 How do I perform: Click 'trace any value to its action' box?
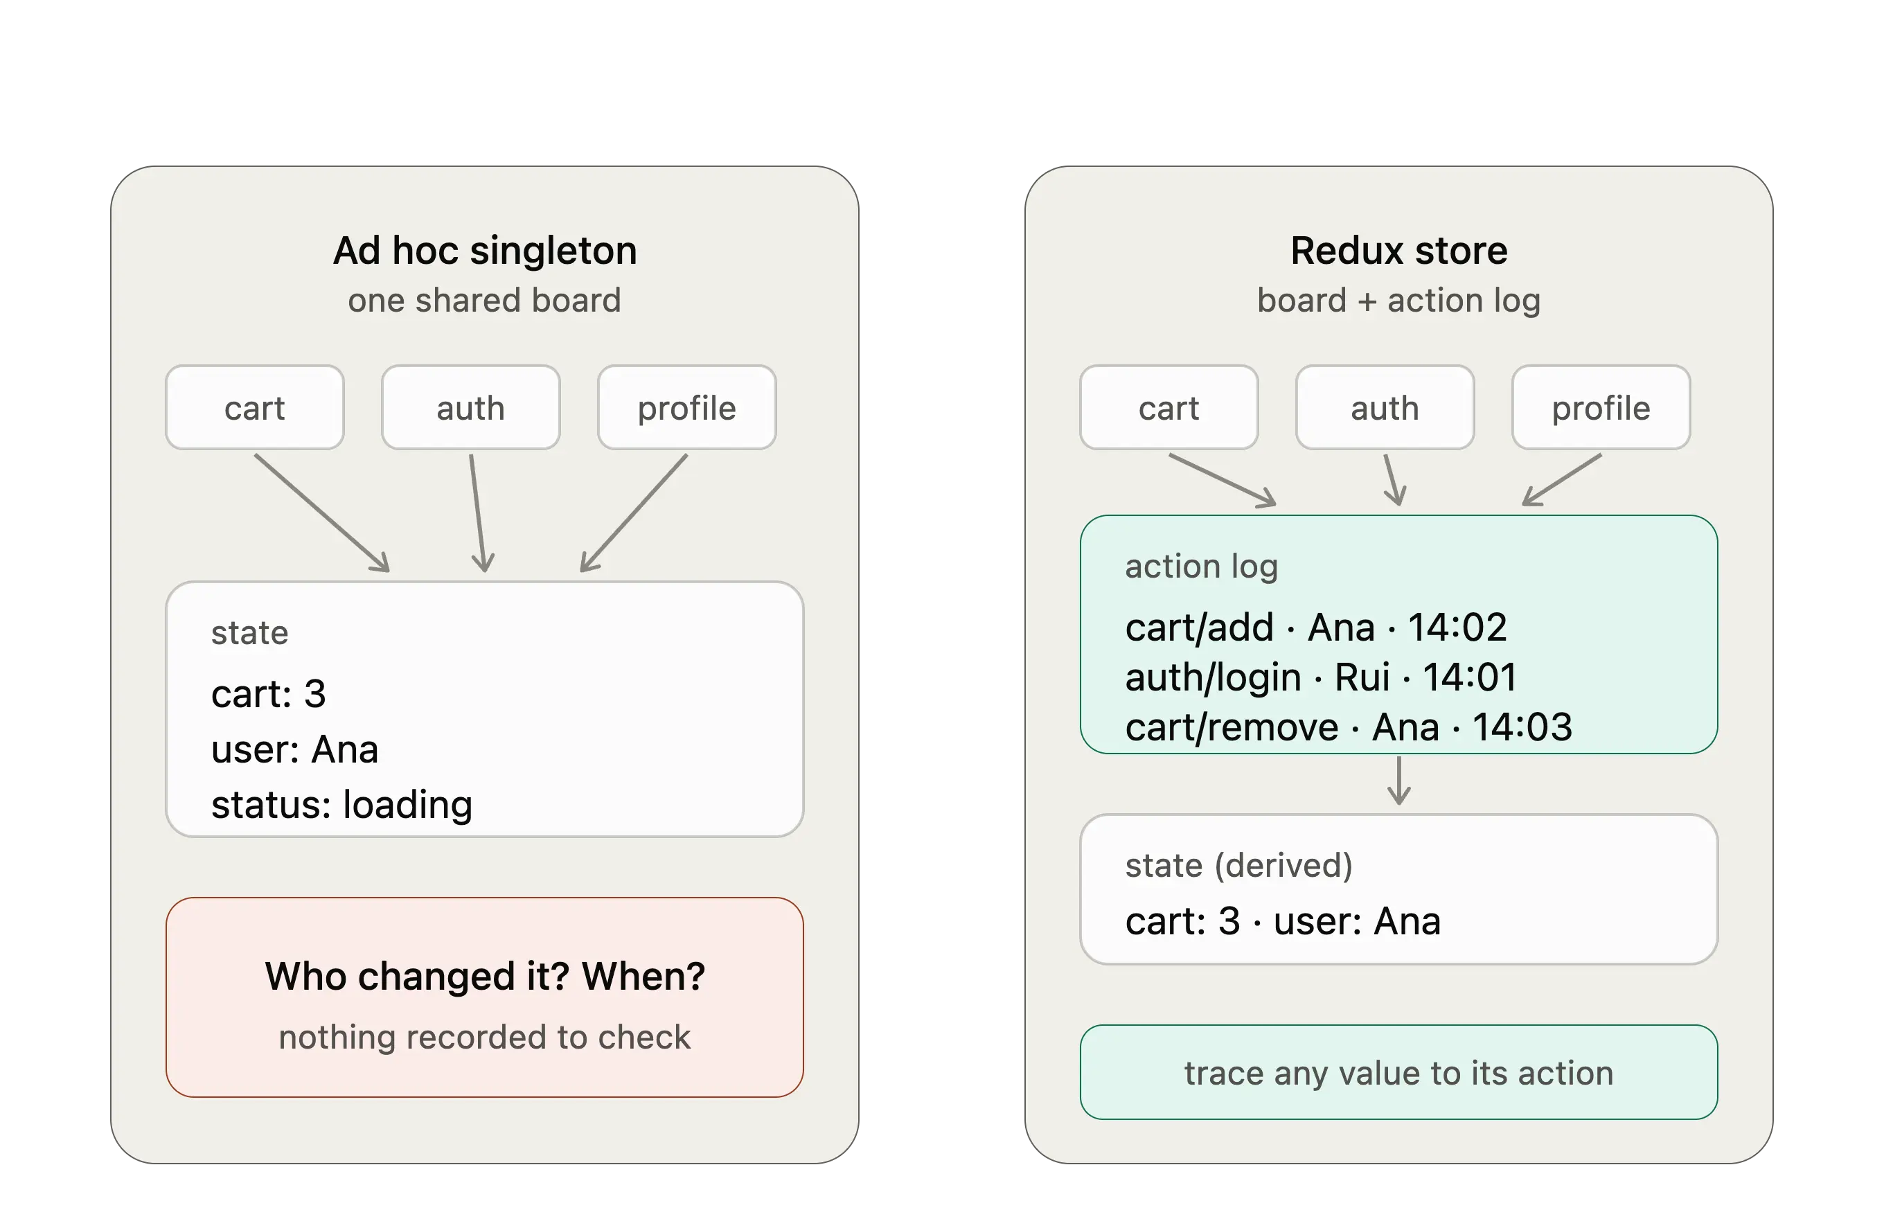(x=1398, y=1073)
